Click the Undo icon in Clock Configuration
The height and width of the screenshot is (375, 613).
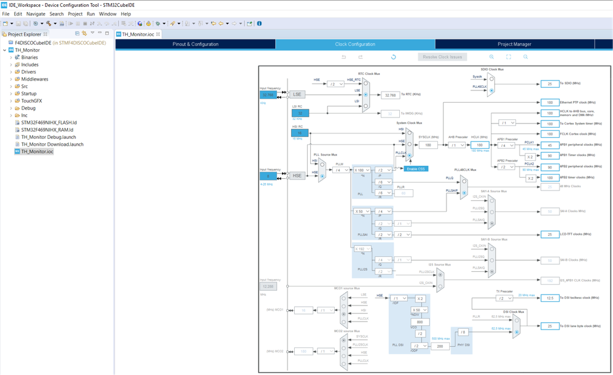(x=344, y=57)
